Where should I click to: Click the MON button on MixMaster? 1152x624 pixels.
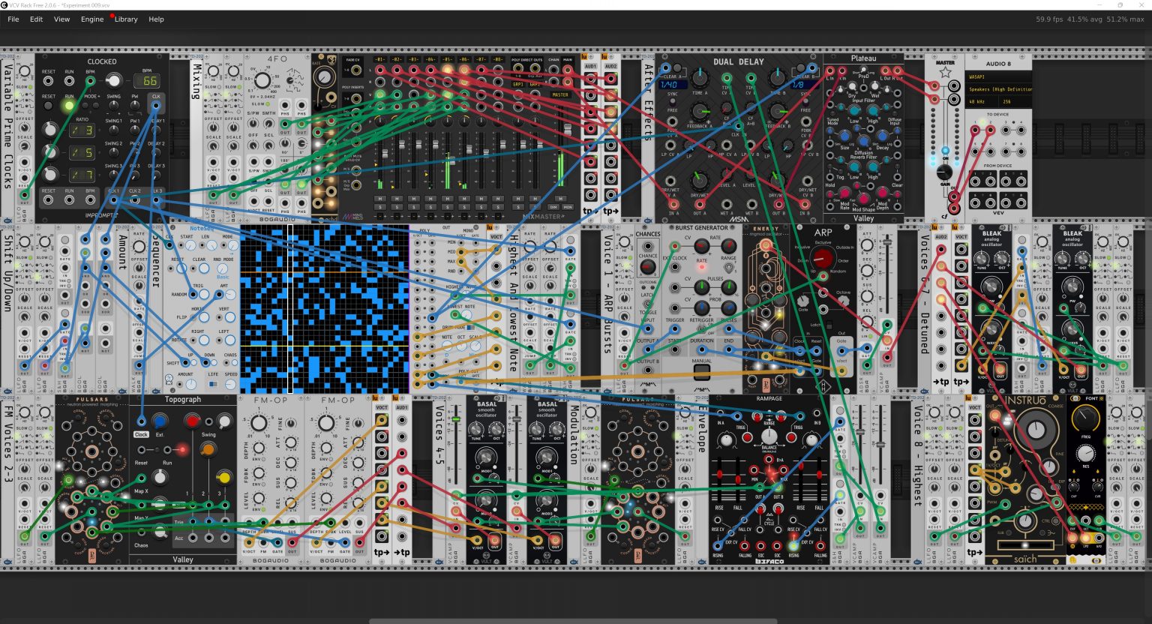click(x=568, y=207)
